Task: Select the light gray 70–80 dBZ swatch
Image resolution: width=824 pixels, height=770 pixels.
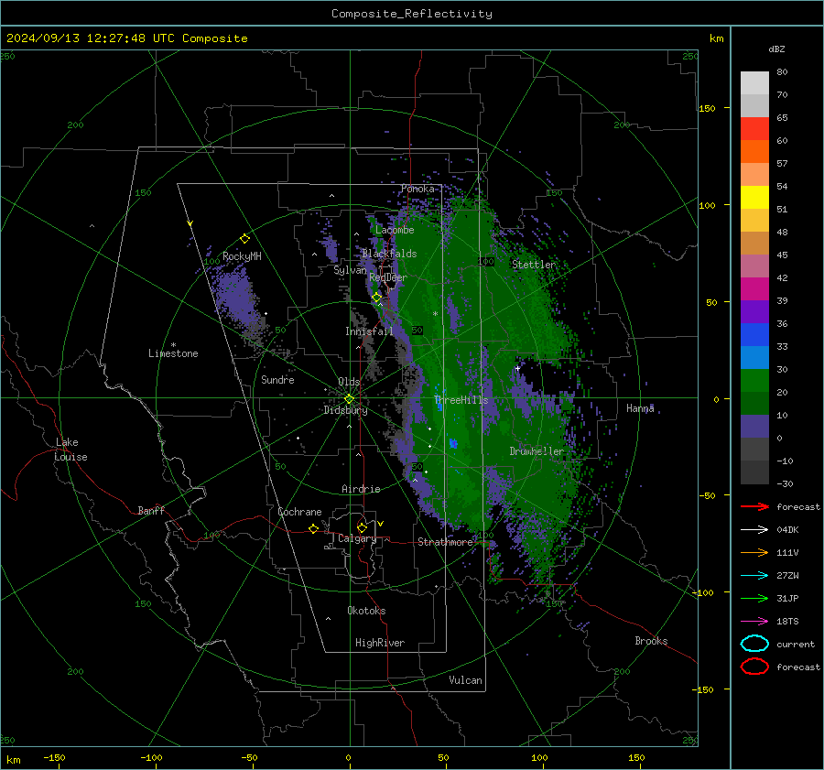Action: tap(754, 83)
